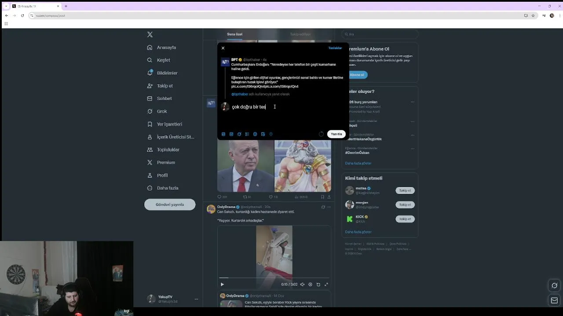Bookmark the BPT post
This screenshot has height=316, width=563.
pyautogui.click(x=322, y=197)
